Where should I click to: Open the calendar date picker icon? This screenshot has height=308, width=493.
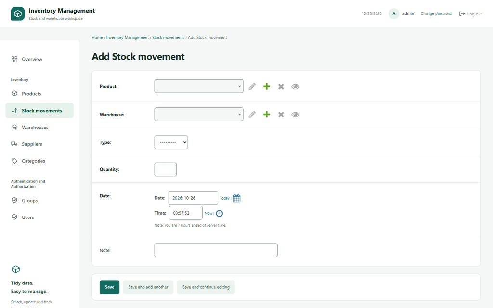coord(236,198)
